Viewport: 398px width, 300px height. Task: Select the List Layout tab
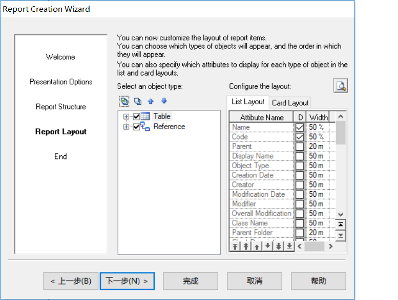point(248,102)
